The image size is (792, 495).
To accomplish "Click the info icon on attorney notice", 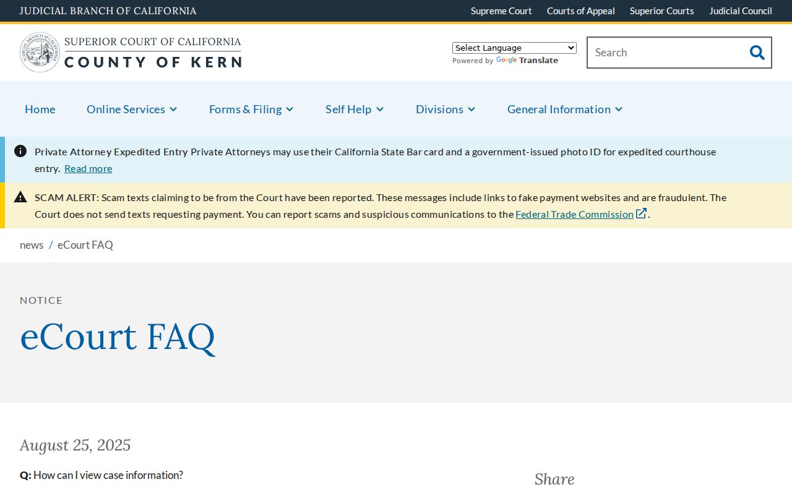I will (20, 151).
